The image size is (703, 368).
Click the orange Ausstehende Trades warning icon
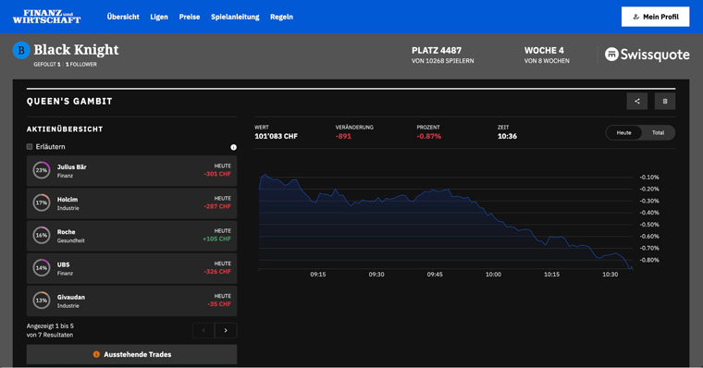point(96,354)
